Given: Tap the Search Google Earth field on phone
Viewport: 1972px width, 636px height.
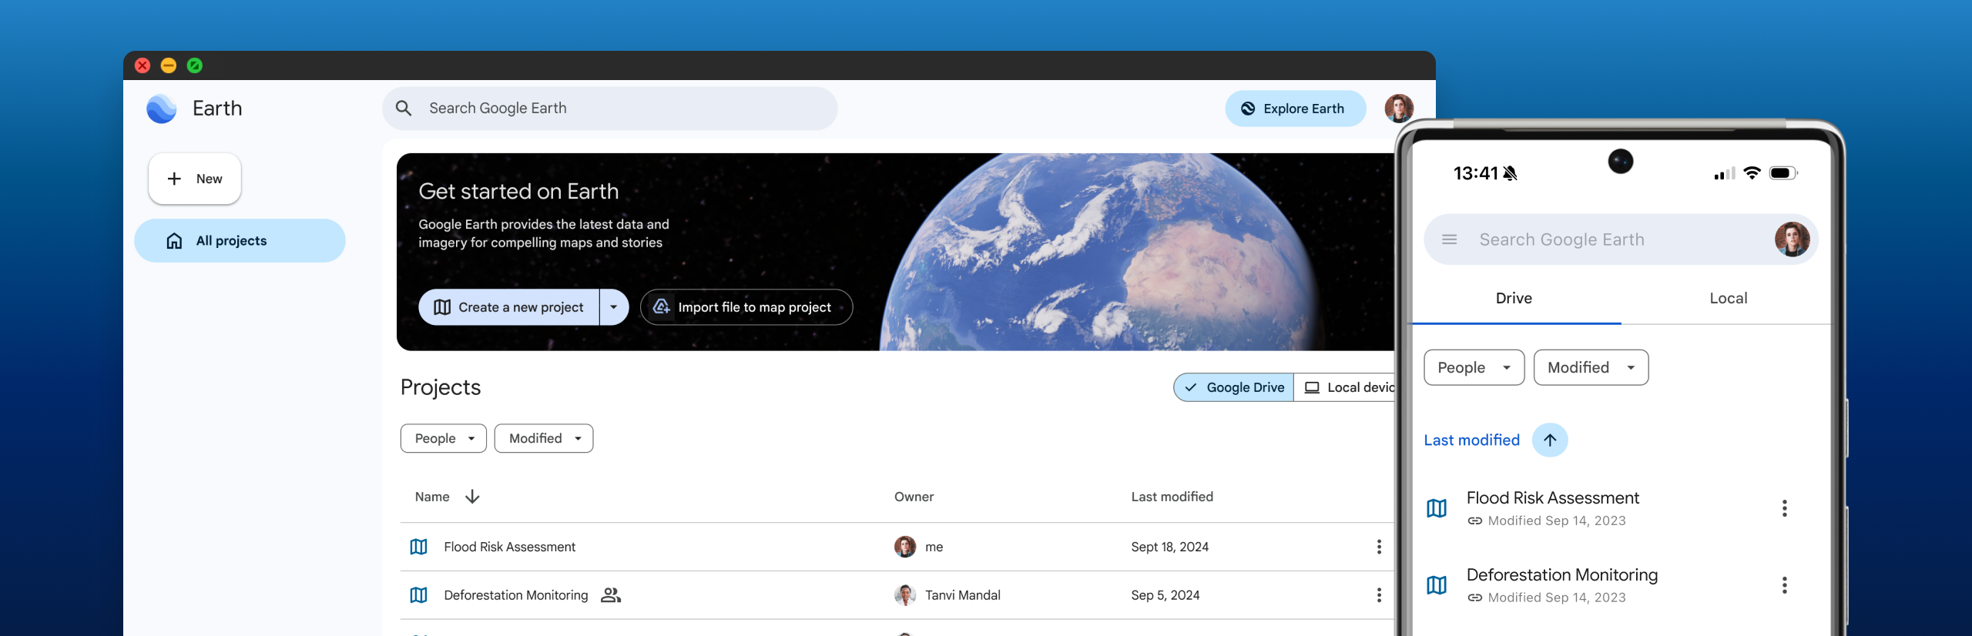Looking at the screenshot, I should pyautogui.click(x=1621, y=239).
